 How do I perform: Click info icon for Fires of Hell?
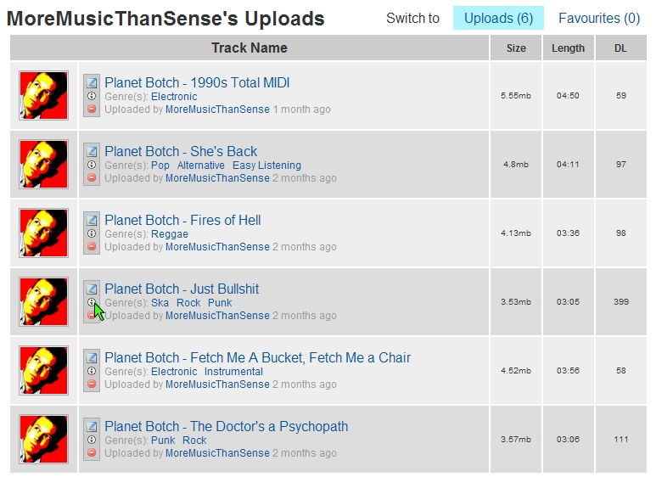92,233
